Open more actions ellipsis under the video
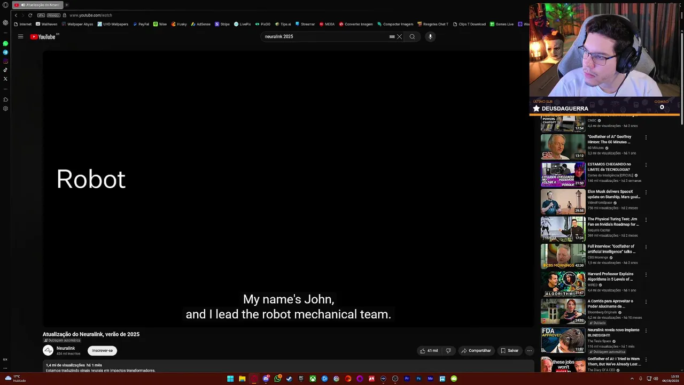 pos(529,350)
